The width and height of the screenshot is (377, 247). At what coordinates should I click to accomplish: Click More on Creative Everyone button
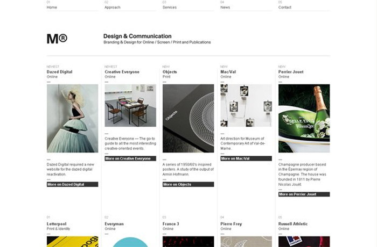tap(130, 158)
